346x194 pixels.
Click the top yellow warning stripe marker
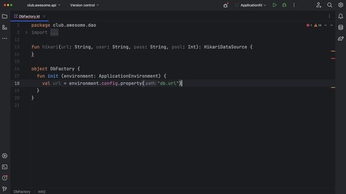(333, 51)
